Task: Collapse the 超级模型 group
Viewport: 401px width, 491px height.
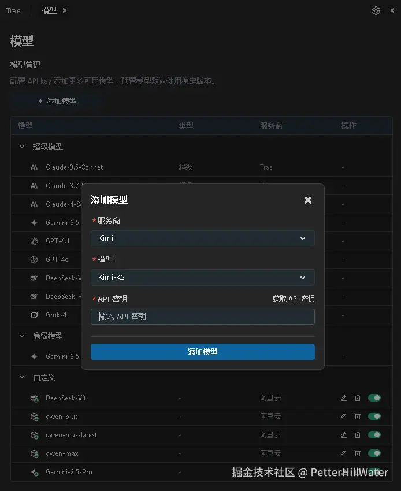Action: click(22, 147)
